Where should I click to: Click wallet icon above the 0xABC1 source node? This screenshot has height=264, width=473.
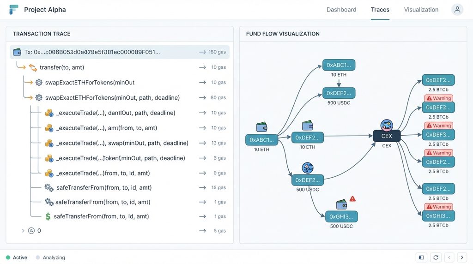point(261,127)
